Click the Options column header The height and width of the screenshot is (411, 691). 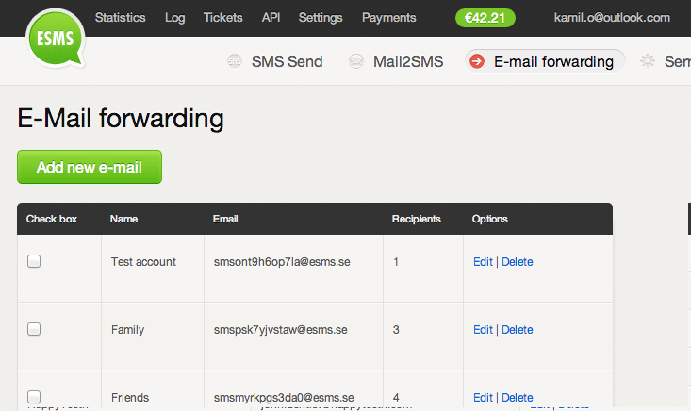tap(489, 219)
